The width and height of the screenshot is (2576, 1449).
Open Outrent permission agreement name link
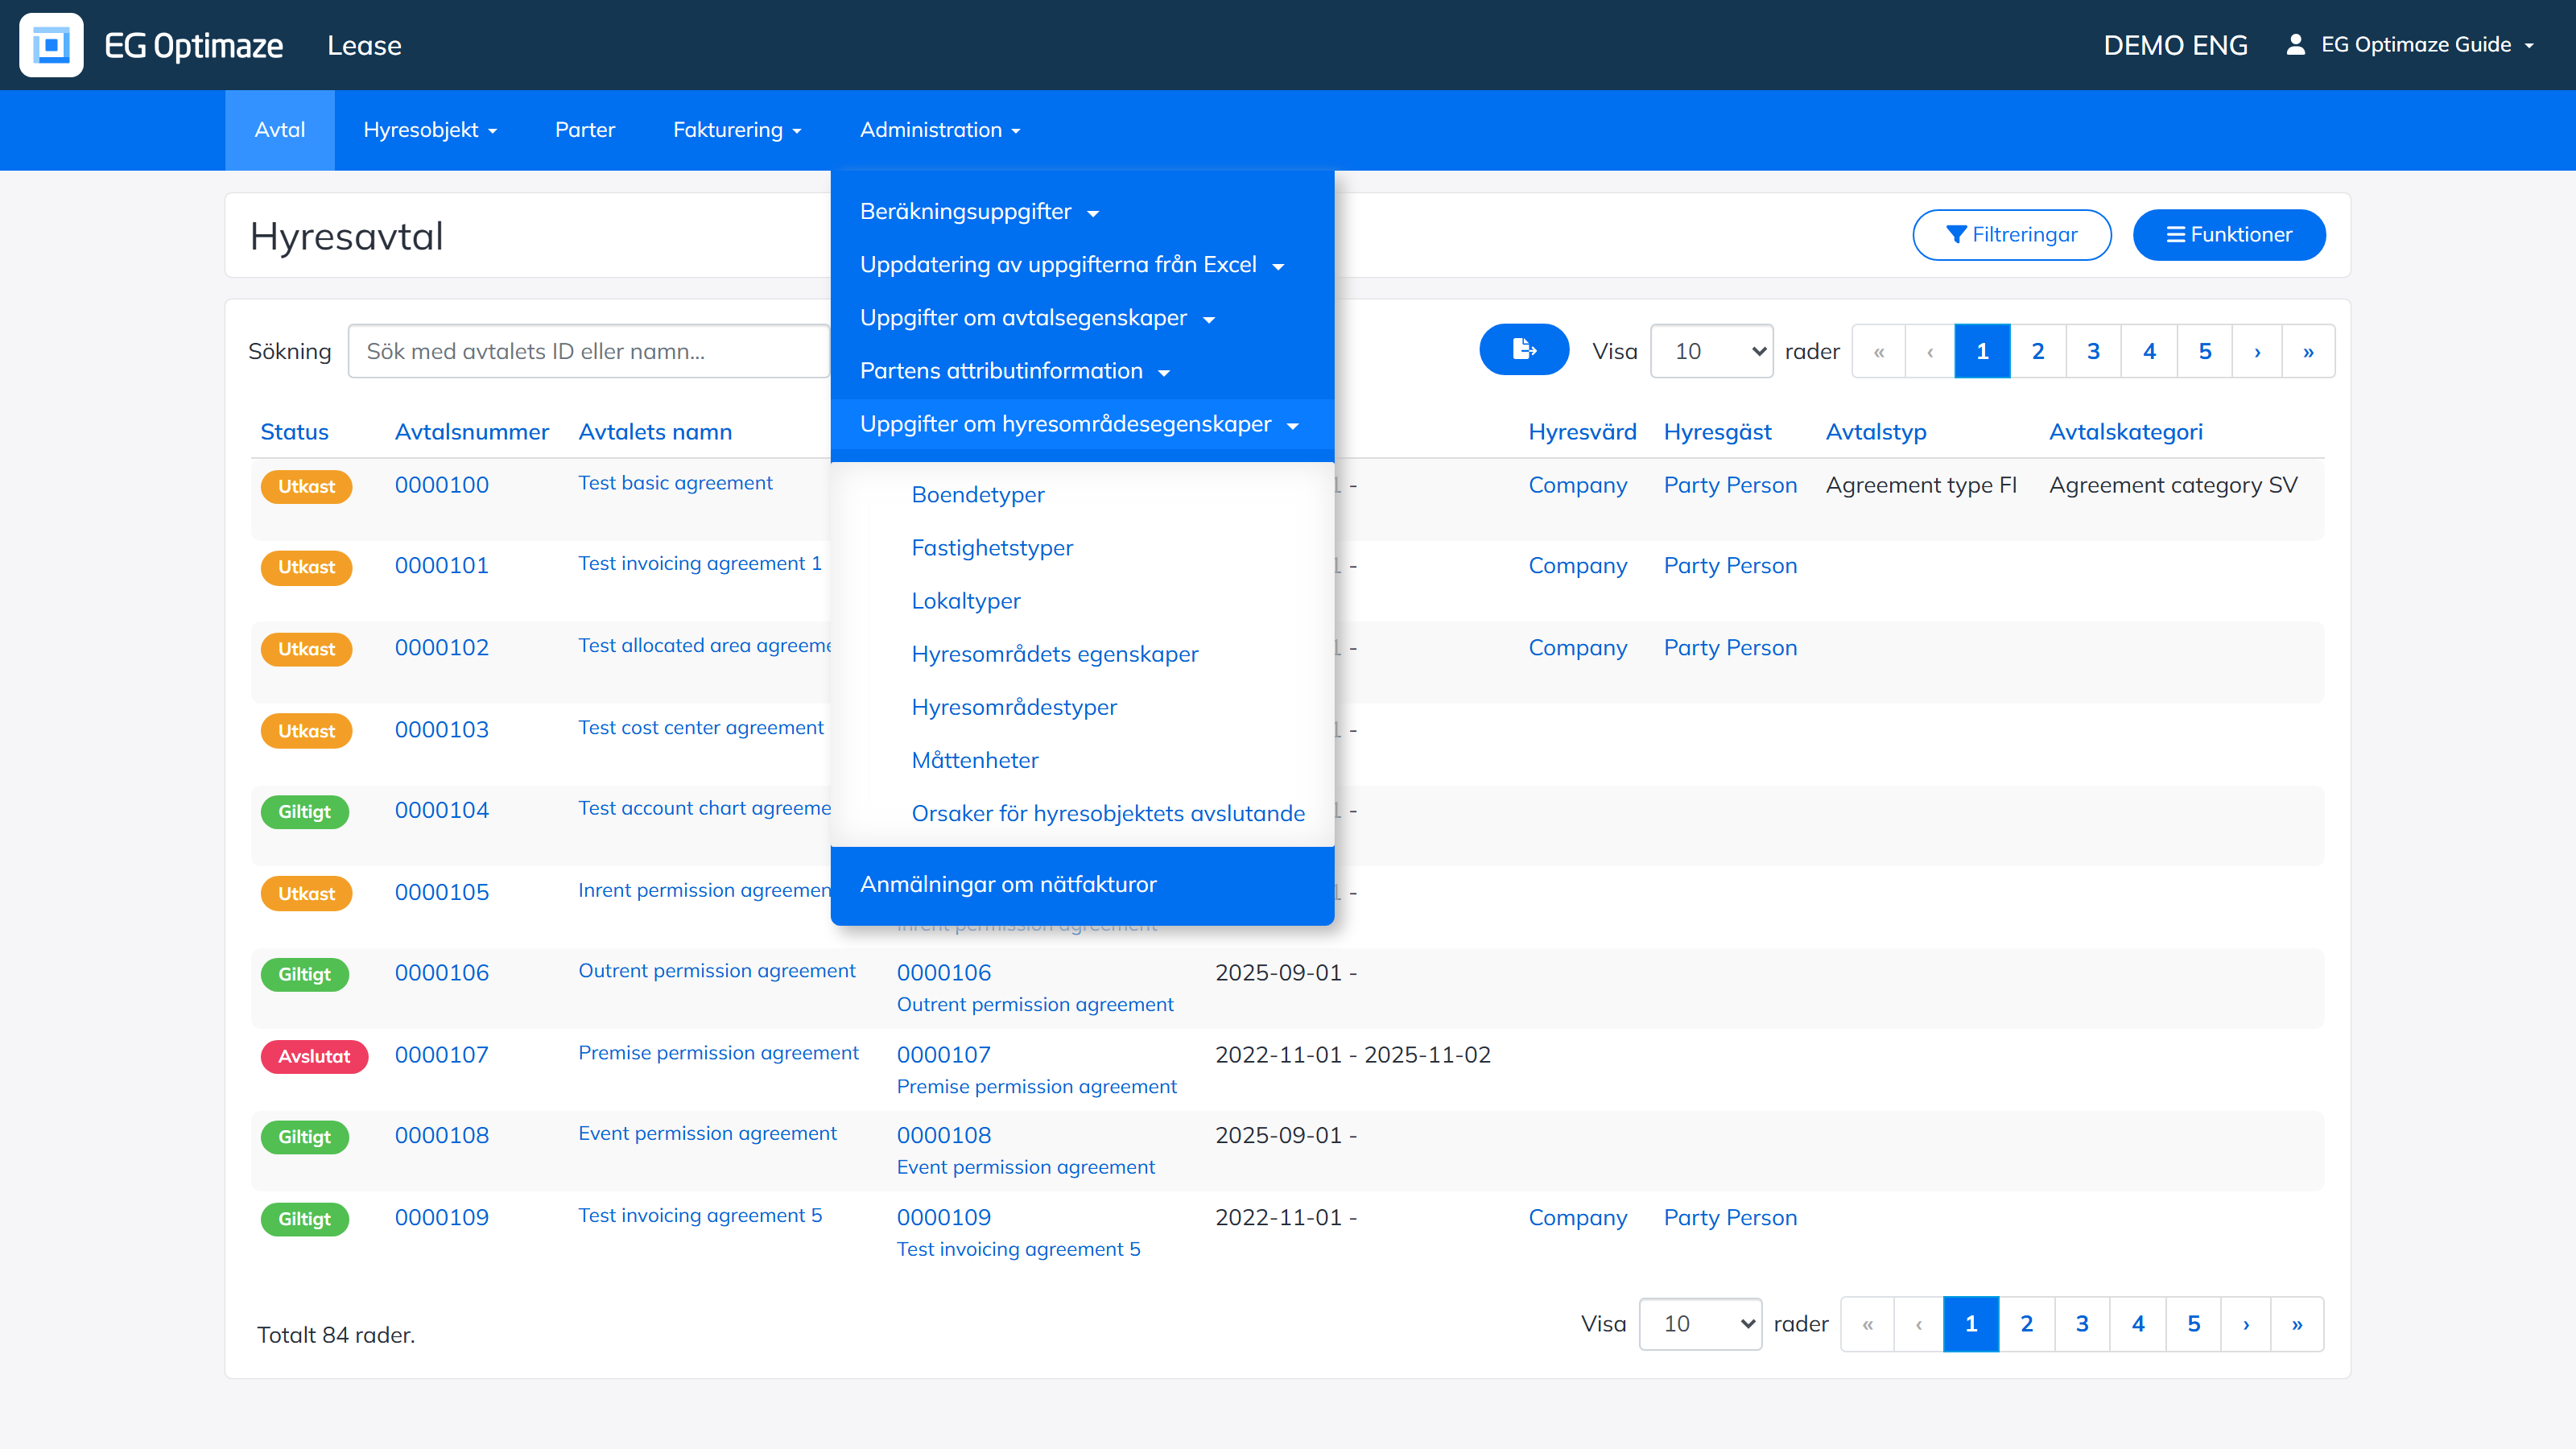[x=717, y=970]
